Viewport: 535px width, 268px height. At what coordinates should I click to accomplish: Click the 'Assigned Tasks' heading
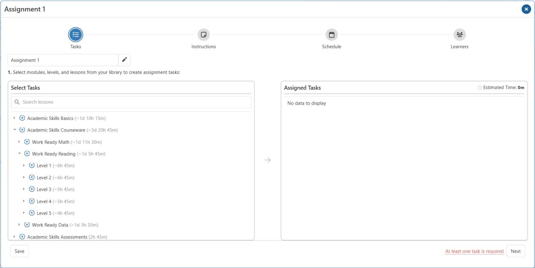tap(302, 88)
